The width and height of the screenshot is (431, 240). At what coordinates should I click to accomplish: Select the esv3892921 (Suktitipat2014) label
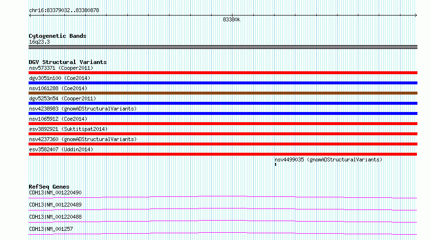(68, 129)
